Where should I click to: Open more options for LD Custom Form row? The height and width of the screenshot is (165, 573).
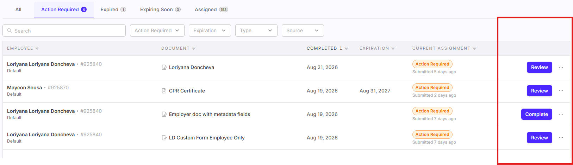[561, 138]
